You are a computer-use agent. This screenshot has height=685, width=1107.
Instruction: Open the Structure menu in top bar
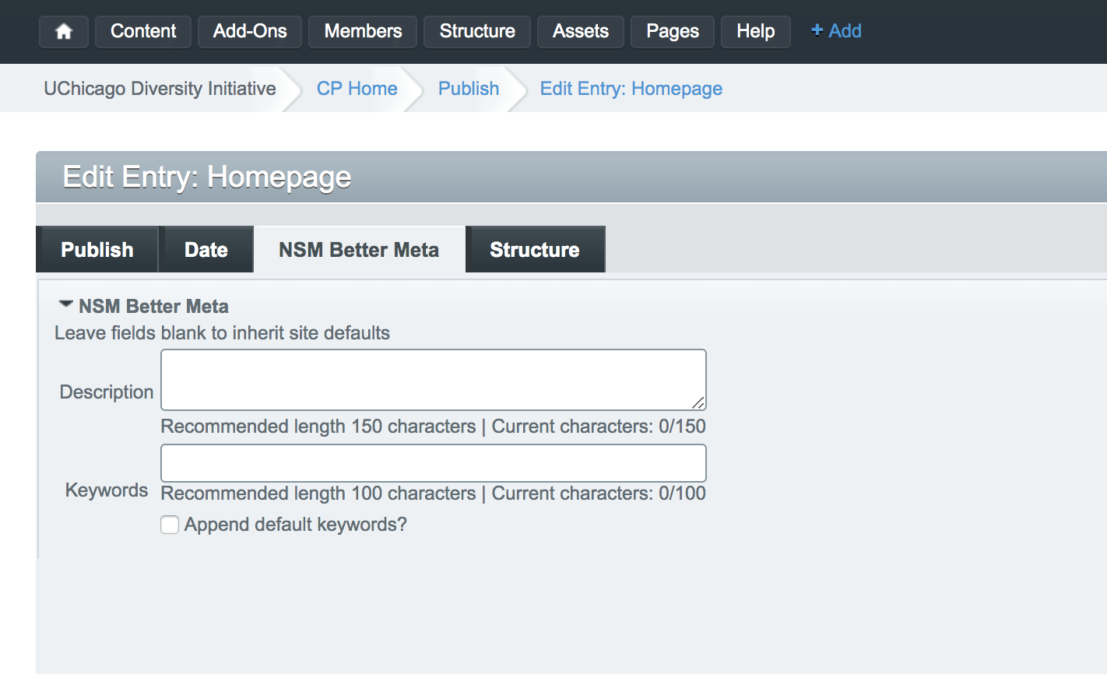477,32
